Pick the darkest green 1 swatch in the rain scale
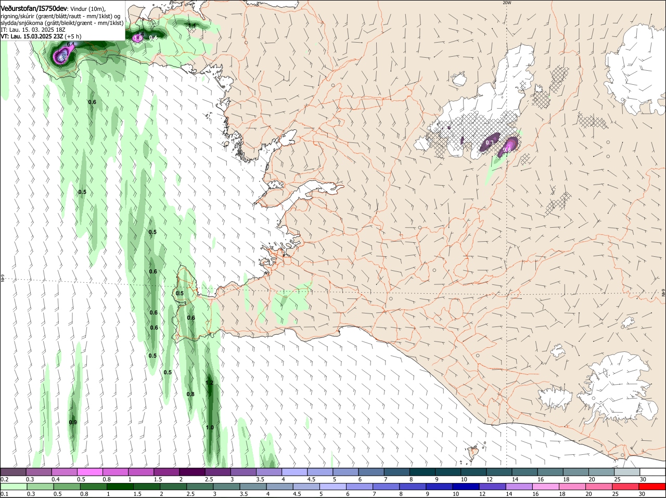The image size is (666, 498). 120,487
